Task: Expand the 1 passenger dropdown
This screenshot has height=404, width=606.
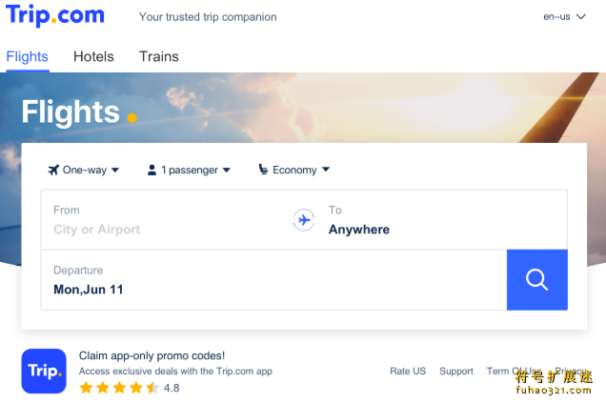Action: [189, 170]
